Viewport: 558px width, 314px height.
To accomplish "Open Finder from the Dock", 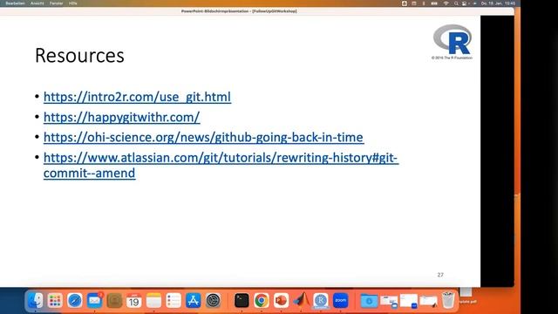I will (x=35, y=301).
